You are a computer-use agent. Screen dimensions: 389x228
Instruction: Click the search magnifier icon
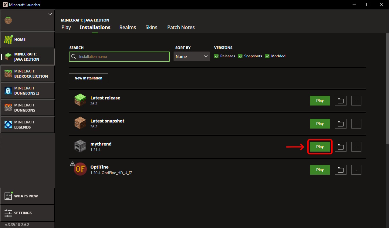coord(74,57)
